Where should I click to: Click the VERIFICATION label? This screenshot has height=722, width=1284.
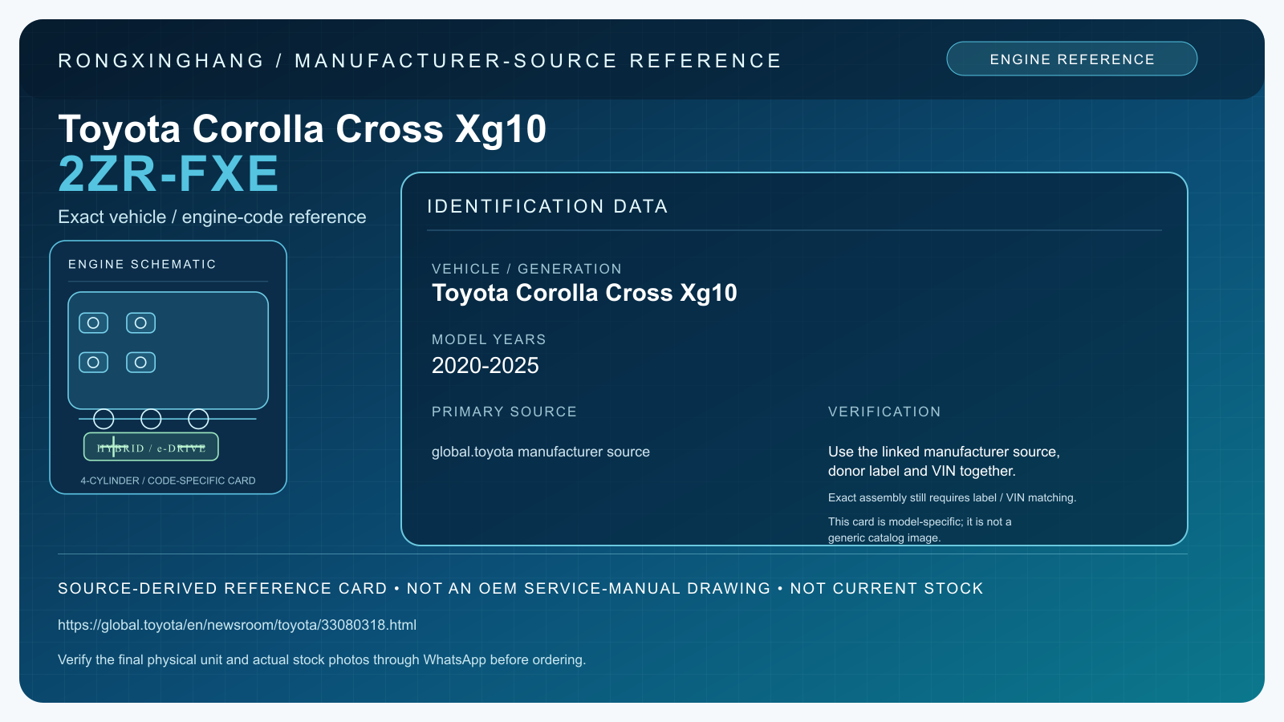[x=884, y=412]
